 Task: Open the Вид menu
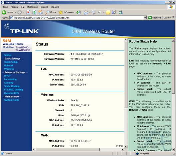click(x=22, y=7)
